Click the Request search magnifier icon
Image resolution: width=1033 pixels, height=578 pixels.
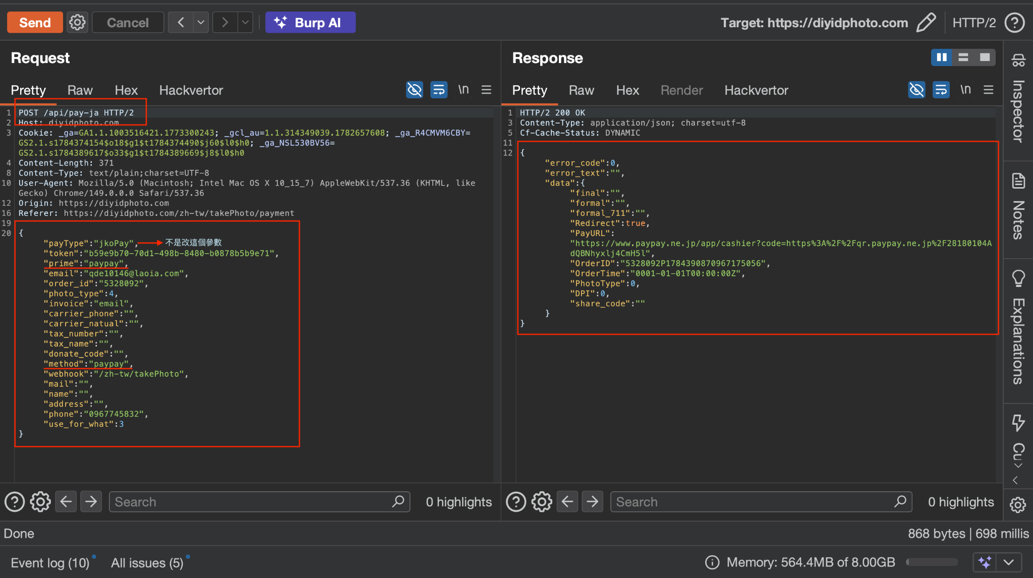(x=398, y=501)
